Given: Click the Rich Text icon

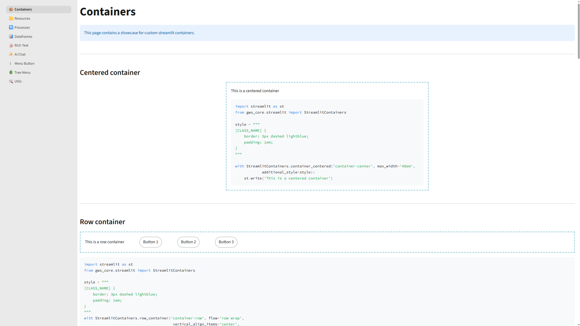Looking at the screenshot, I should pyautogui.click(x=11, y=45).
